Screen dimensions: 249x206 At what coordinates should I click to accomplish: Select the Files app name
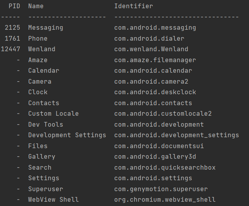[x=38, y=146]
